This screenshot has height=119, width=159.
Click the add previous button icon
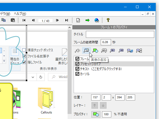(112, 51)
